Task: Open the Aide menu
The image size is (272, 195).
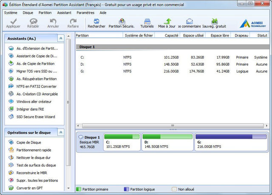Action: click(103, 13)
